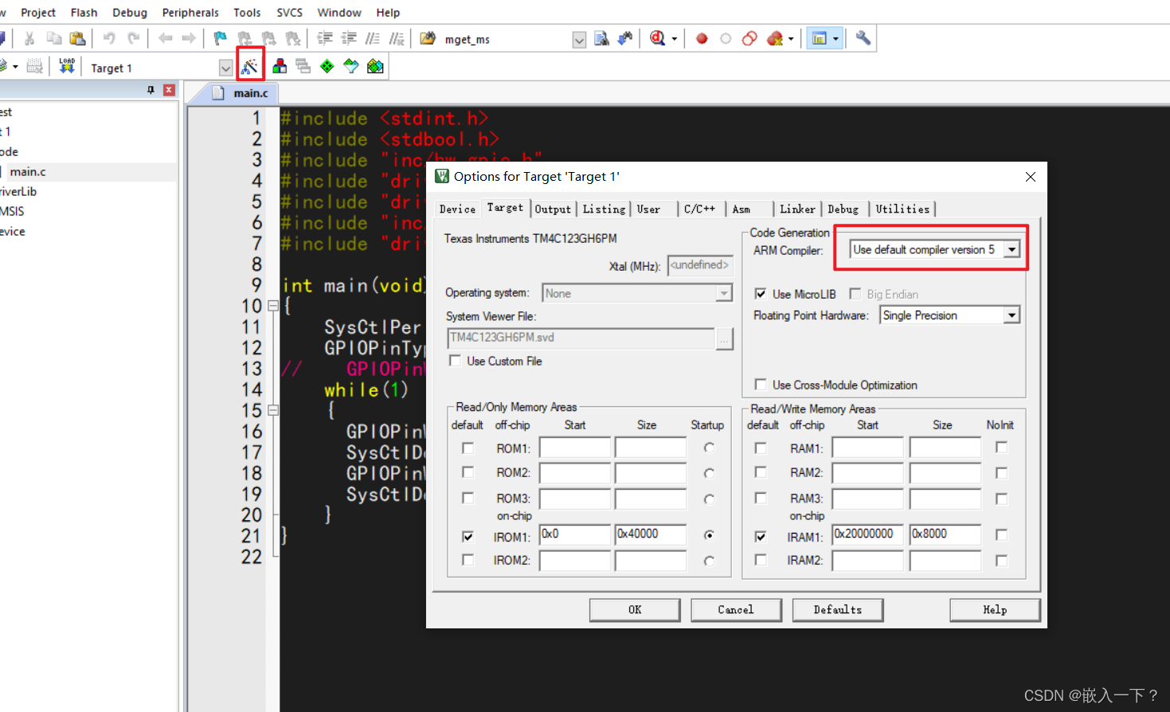Click Cancel in Options dialog
1170x712 pixels.
tap(736, 609)
